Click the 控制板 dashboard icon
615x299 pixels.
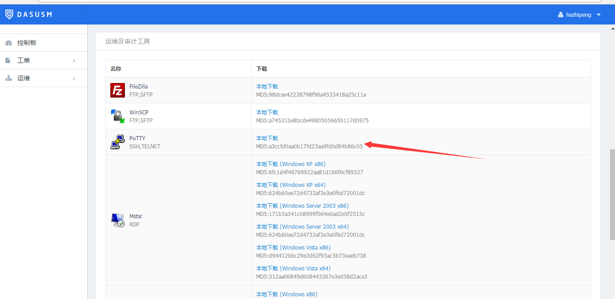pyautogui.click(x=9, y=43)
